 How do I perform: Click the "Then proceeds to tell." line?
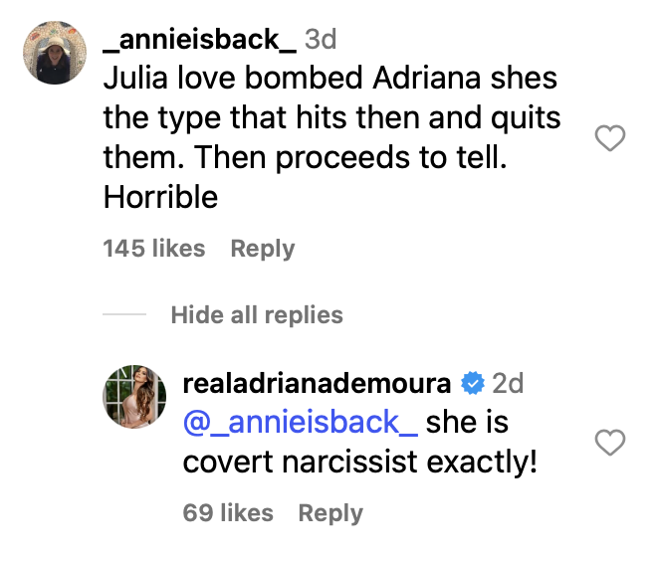tap(305, 158)
